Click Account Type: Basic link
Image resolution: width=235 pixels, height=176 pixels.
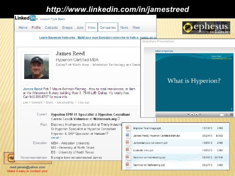coord(52,19)
